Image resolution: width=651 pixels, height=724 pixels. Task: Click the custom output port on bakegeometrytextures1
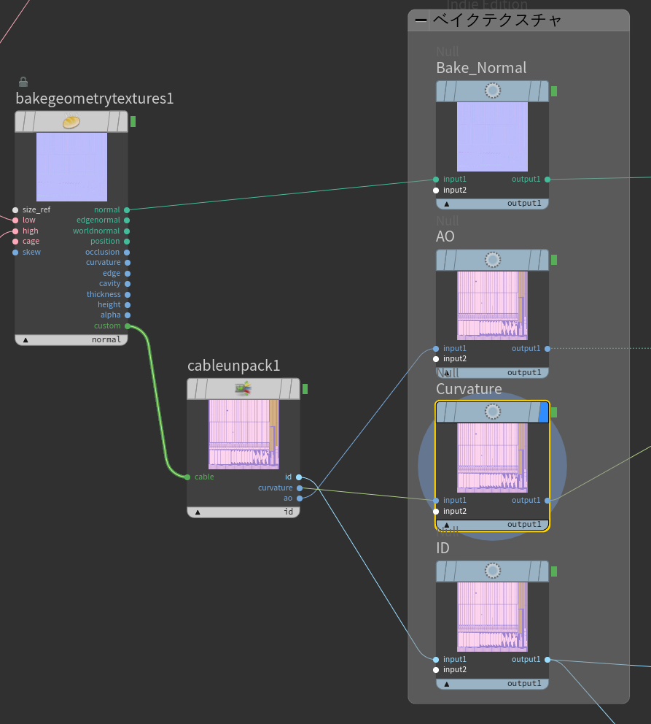click(128, 326)
